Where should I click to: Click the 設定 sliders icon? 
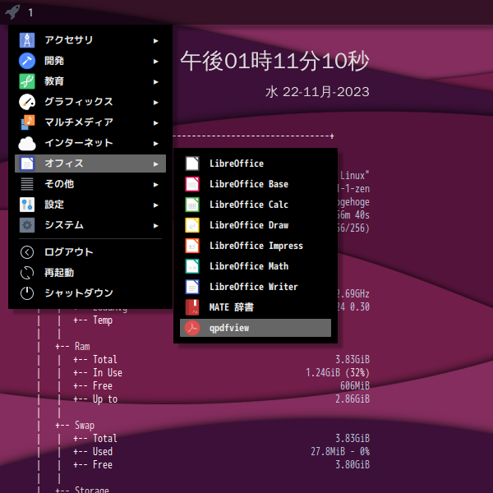[x=27, y=205]
